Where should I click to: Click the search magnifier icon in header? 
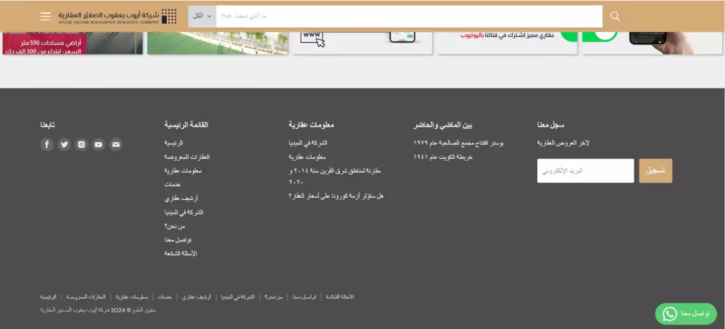click(x=615, y=16)
